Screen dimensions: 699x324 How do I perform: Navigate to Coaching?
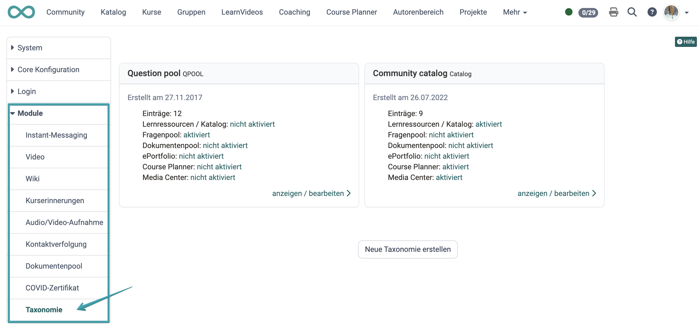295,12
